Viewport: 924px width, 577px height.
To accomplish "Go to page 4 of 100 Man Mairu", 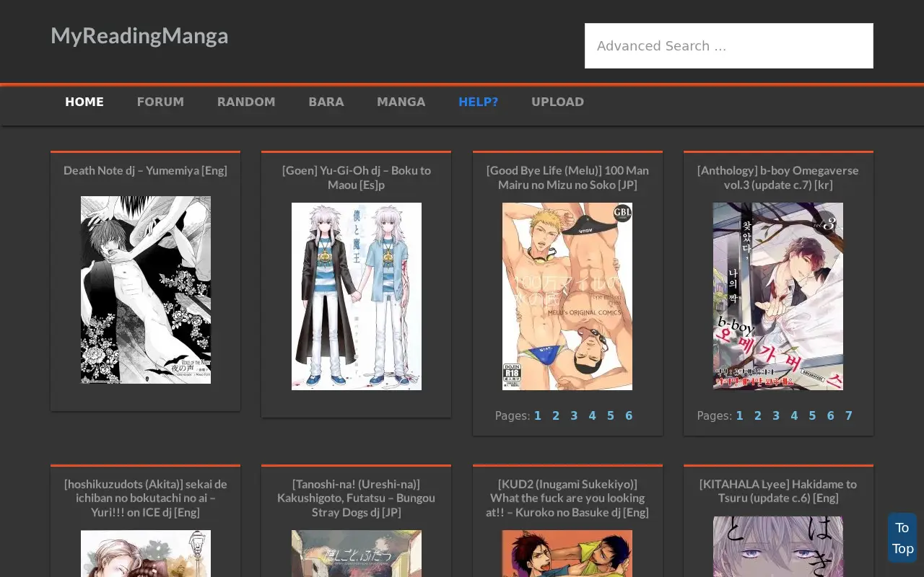I will coord(592,415).
